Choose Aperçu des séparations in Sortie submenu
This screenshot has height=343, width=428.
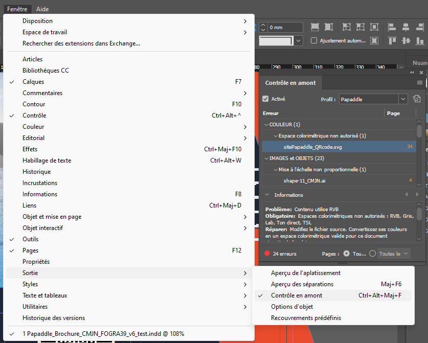pyautogui.click(x=302, y=284)
